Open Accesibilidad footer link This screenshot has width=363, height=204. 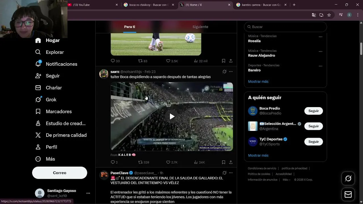[284, 174]
